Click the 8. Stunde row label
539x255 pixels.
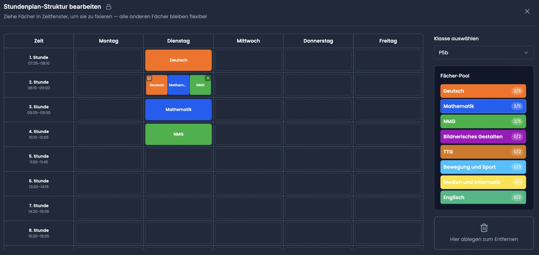(x=39, y=230)
